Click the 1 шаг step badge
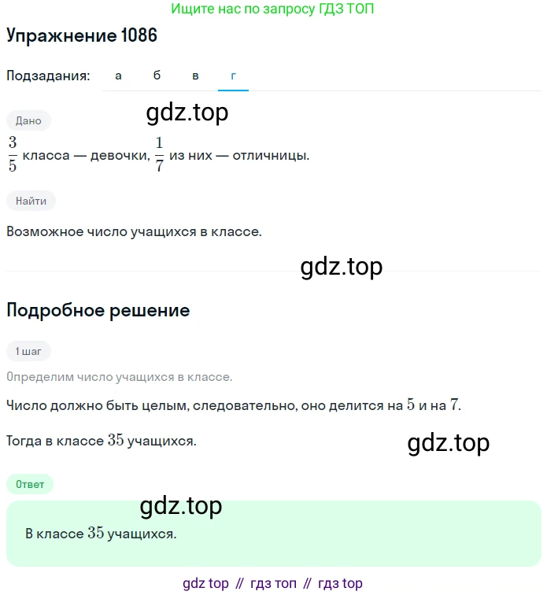Viewport: 547px width, 595px height. (28, 351)
